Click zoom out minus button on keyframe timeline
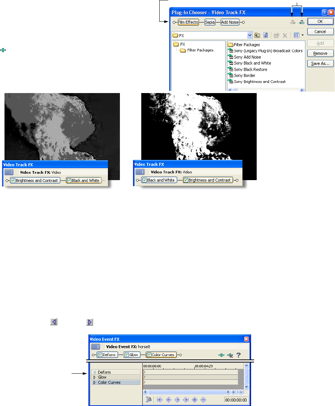Image resolution: width=335 pixels, height=406 pixels. pos(241,392)
